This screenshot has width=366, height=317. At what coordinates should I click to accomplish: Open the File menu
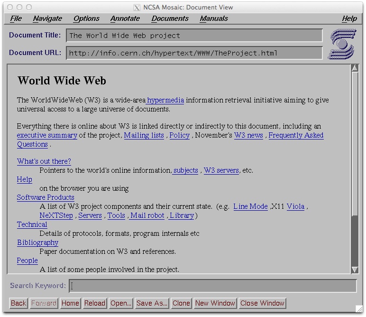pyautogui.click(x=16, y=19)
